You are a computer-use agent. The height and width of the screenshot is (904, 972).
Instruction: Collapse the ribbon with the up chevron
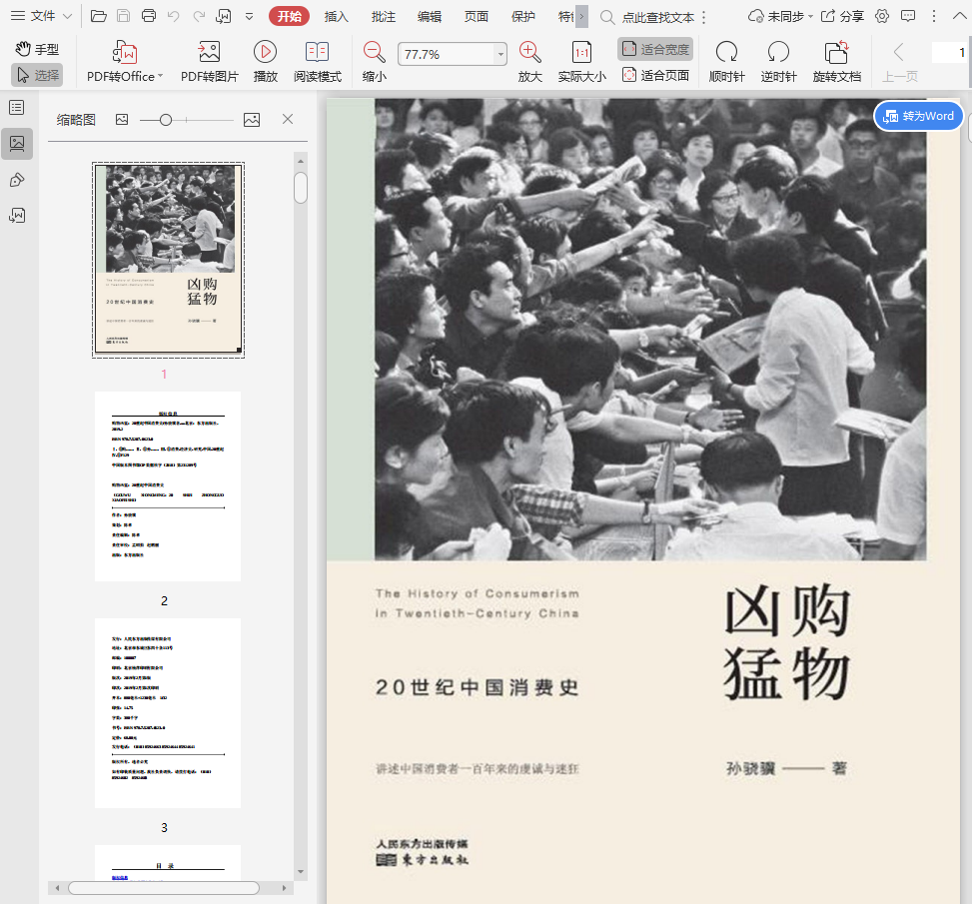tap(960, 17)
